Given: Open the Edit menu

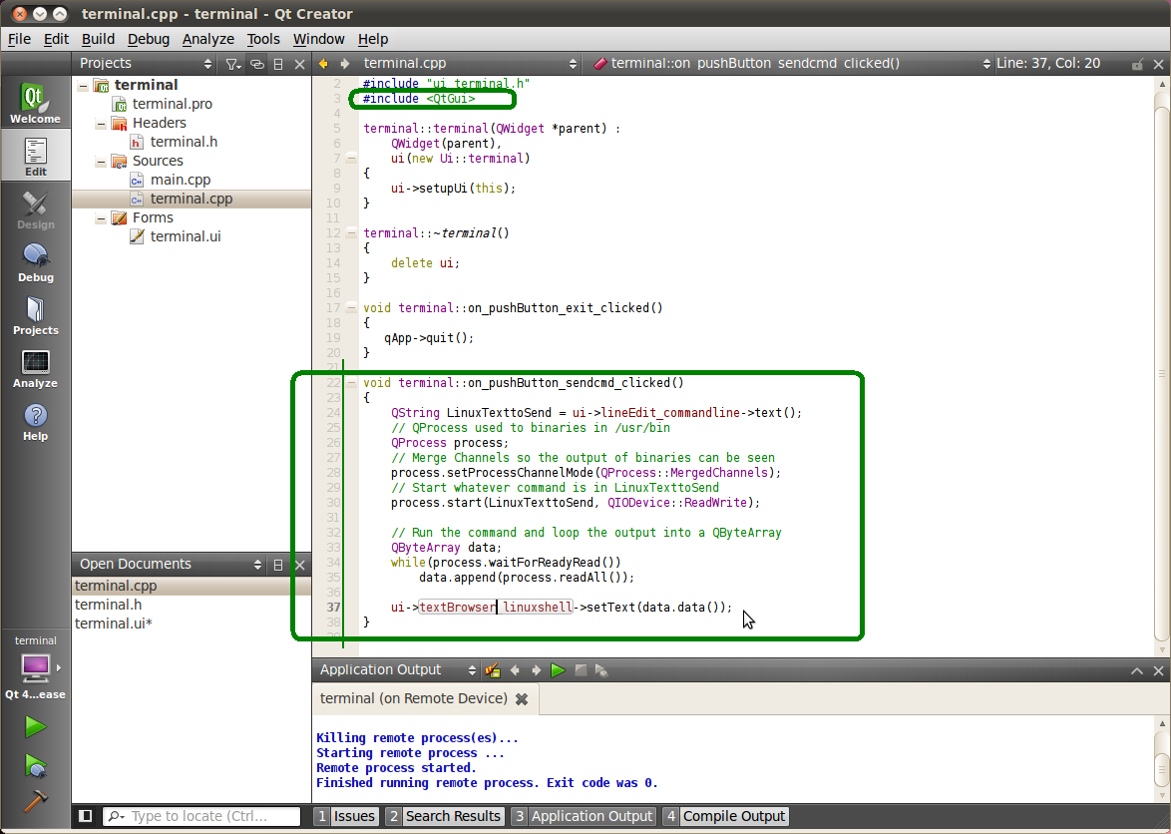Looking at the screenshot, I should [x=56, y=39].
